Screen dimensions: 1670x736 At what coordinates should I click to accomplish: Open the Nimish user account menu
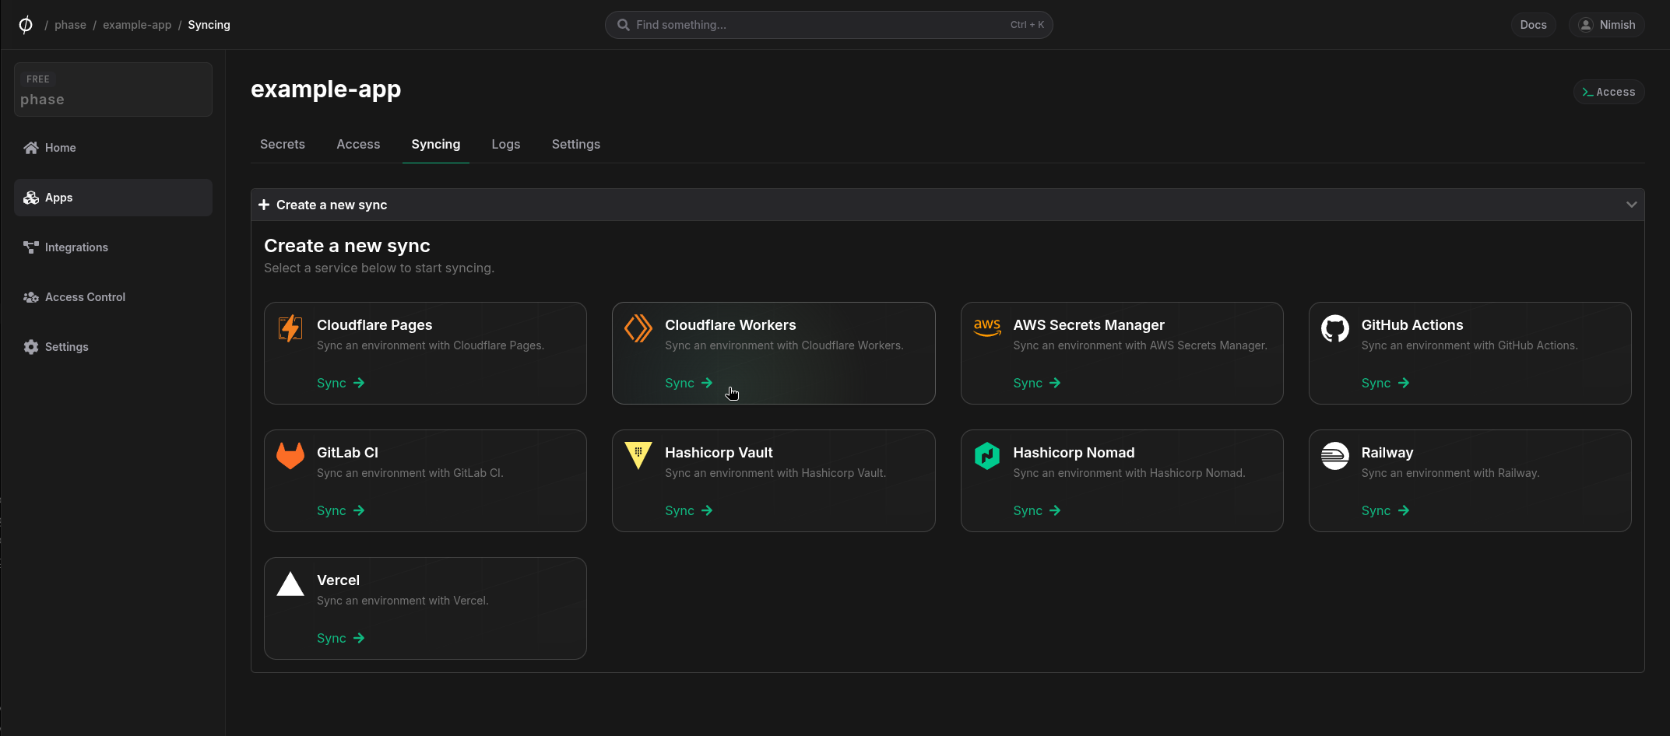[x=1606, y=25]
